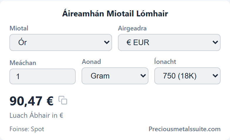
Task: Click the chevron arrow on the Ór selector
Action: (x=107, y=42)
